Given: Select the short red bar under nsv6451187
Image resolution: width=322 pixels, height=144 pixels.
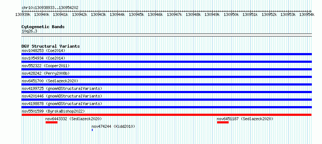Looking at the screenshot, I should [x=223, y=122].
